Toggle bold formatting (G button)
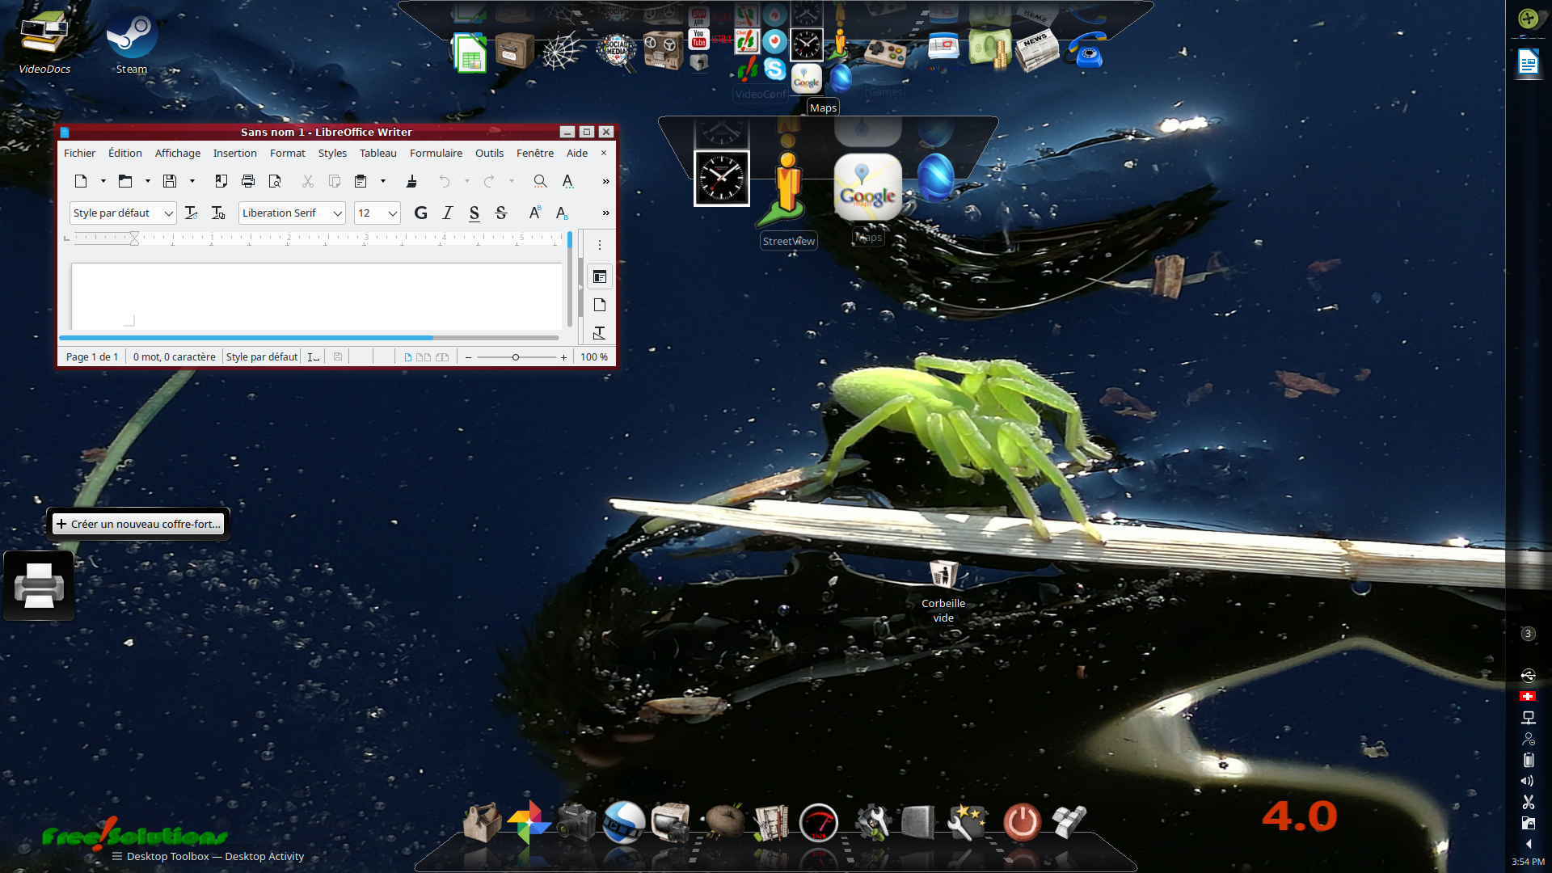 [x=420, y=213]
